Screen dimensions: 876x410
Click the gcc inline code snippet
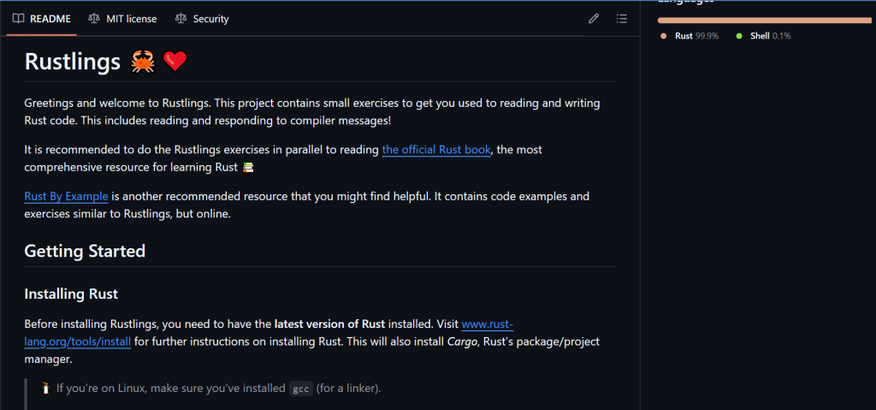tap(300, 389)
